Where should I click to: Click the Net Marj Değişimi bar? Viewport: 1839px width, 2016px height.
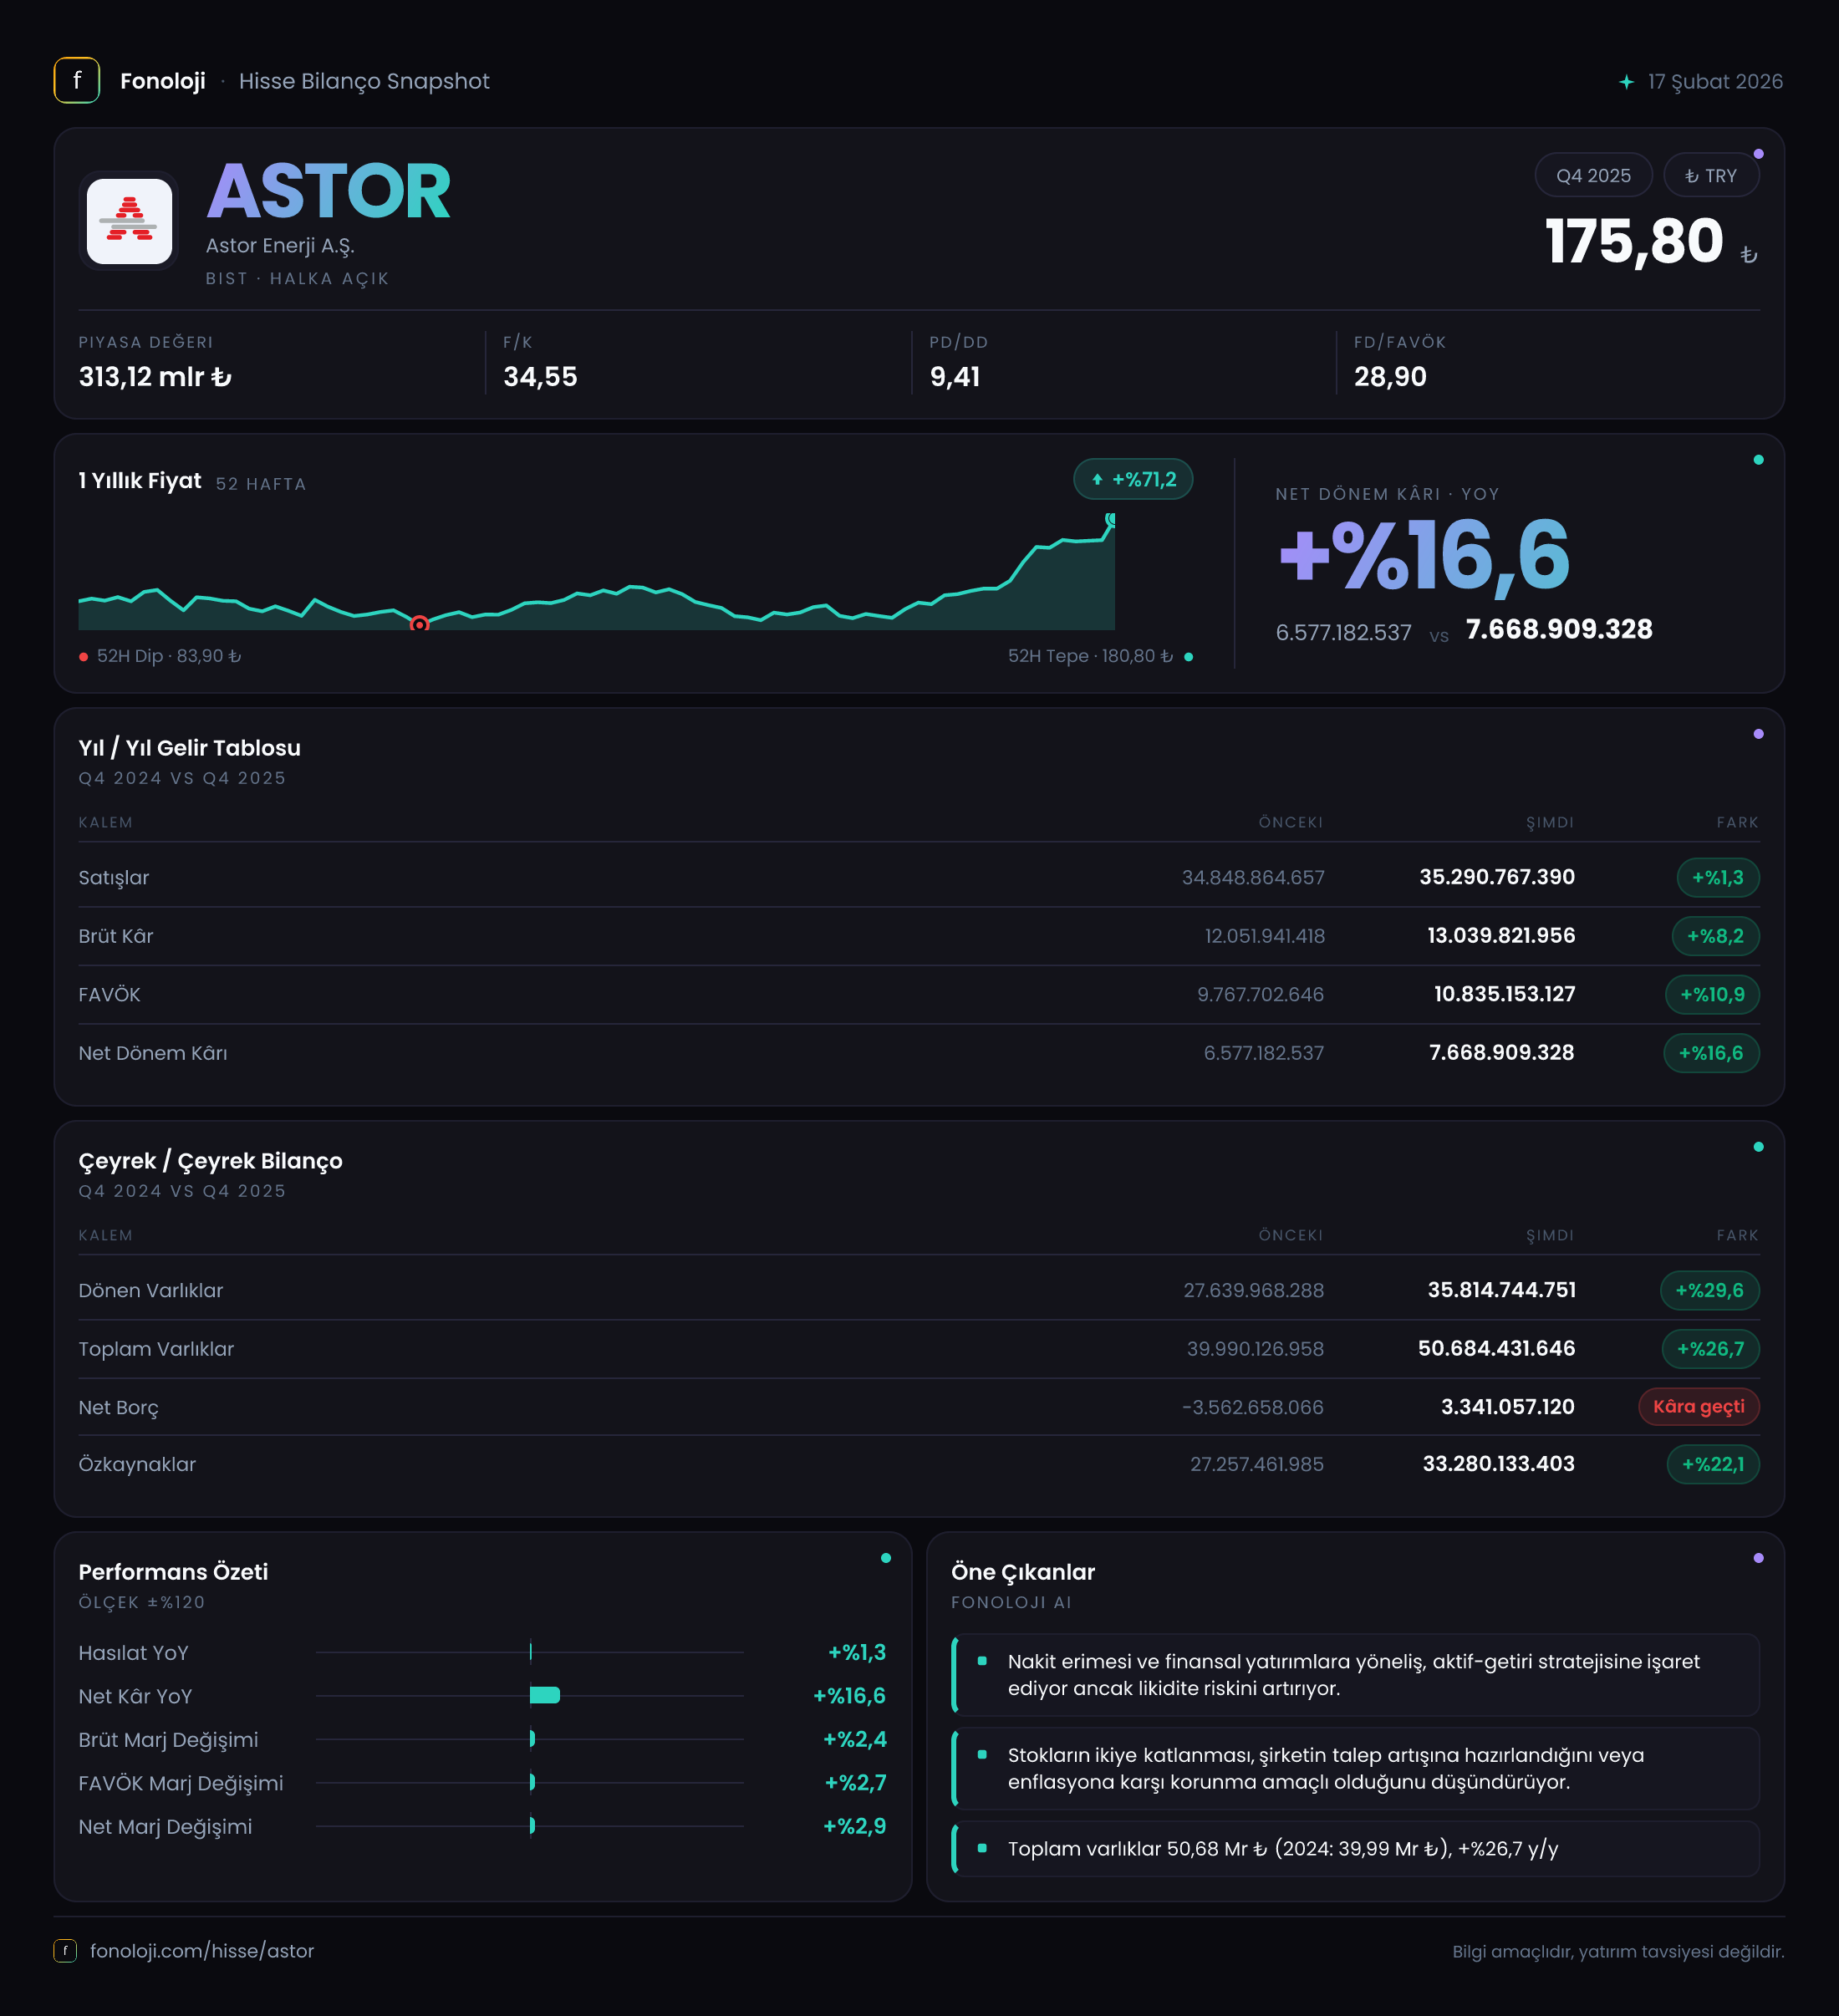[x=532, y=1826]
